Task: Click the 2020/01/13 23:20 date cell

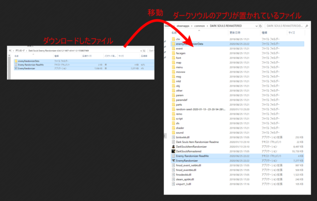Action: [239, 110]
